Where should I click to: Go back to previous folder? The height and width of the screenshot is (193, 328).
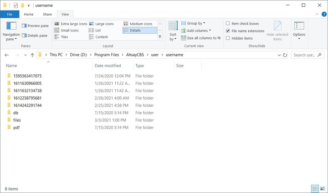[7, 55]
